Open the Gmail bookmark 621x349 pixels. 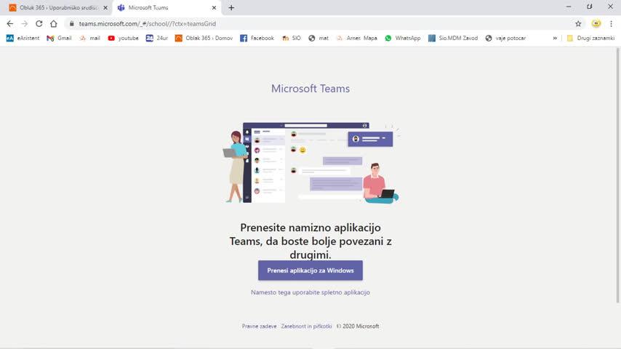click(60, 38)
